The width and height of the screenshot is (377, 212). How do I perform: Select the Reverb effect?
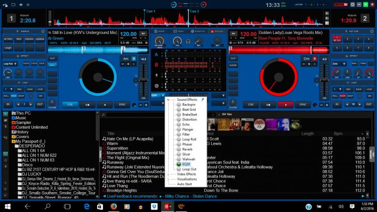pos(187,149)
